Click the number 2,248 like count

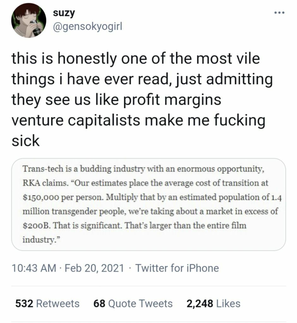coord(200,304)
